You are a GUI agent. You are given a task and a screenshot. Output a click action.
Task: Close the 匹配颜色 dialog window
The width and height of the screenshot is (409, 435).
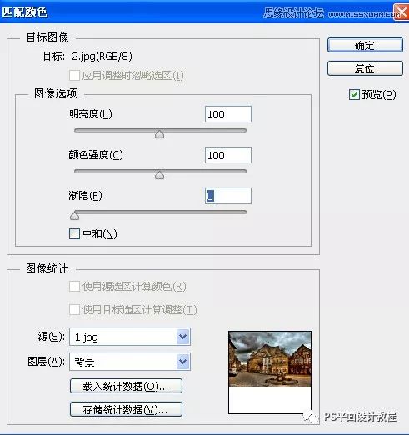coord(402,12)
